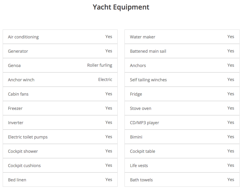Select the Freezer row label
The height and width of the screenshot is (193, 243).
tap(15, 108)
